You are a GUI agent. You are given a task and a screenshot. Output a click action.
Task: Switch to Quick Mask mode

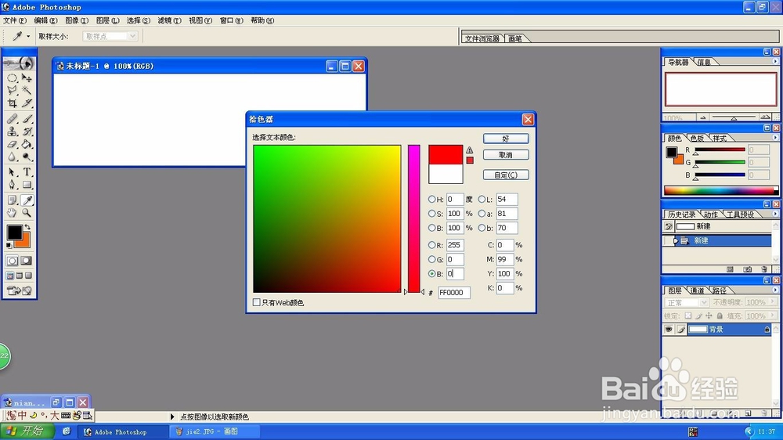click(x=27, y=261)
